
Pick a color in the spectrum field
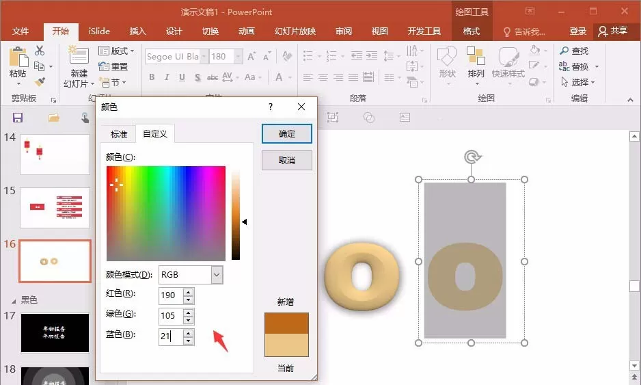[166, 213]
